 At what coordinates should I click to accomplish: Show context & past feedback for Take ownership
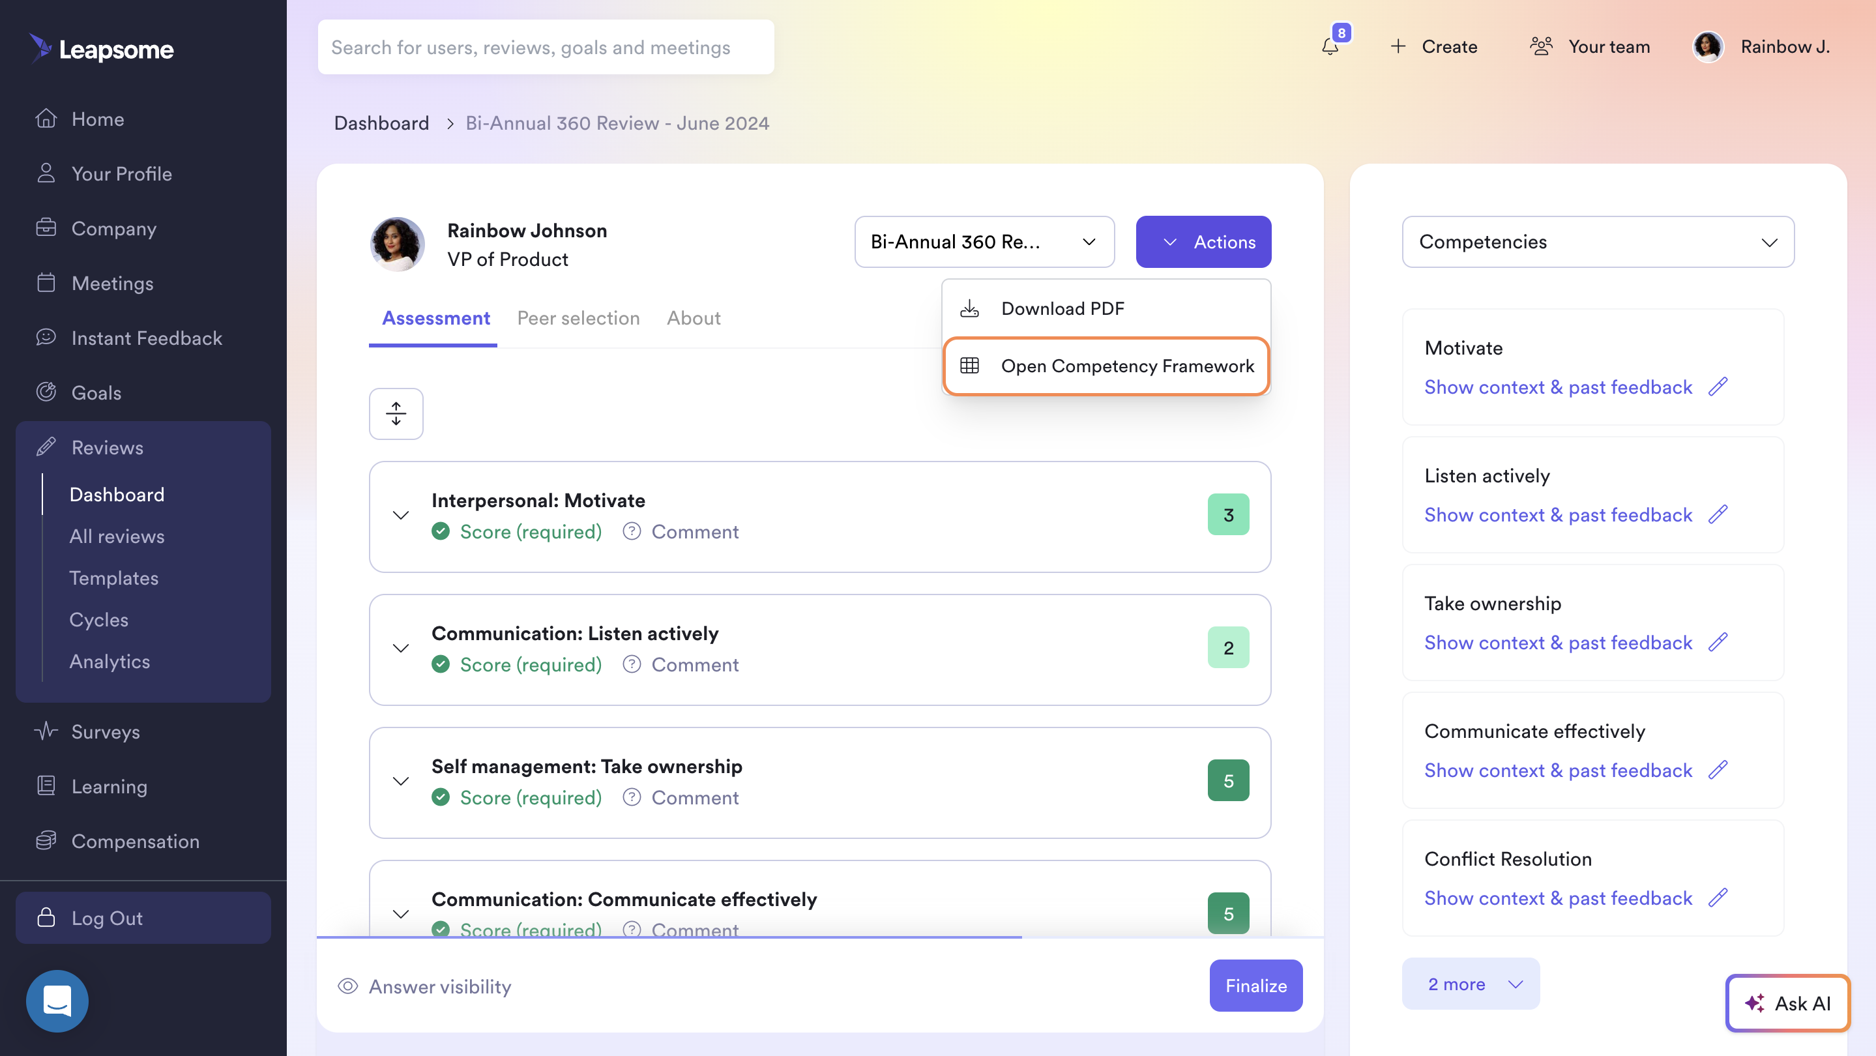click(x=1558, y=642)
